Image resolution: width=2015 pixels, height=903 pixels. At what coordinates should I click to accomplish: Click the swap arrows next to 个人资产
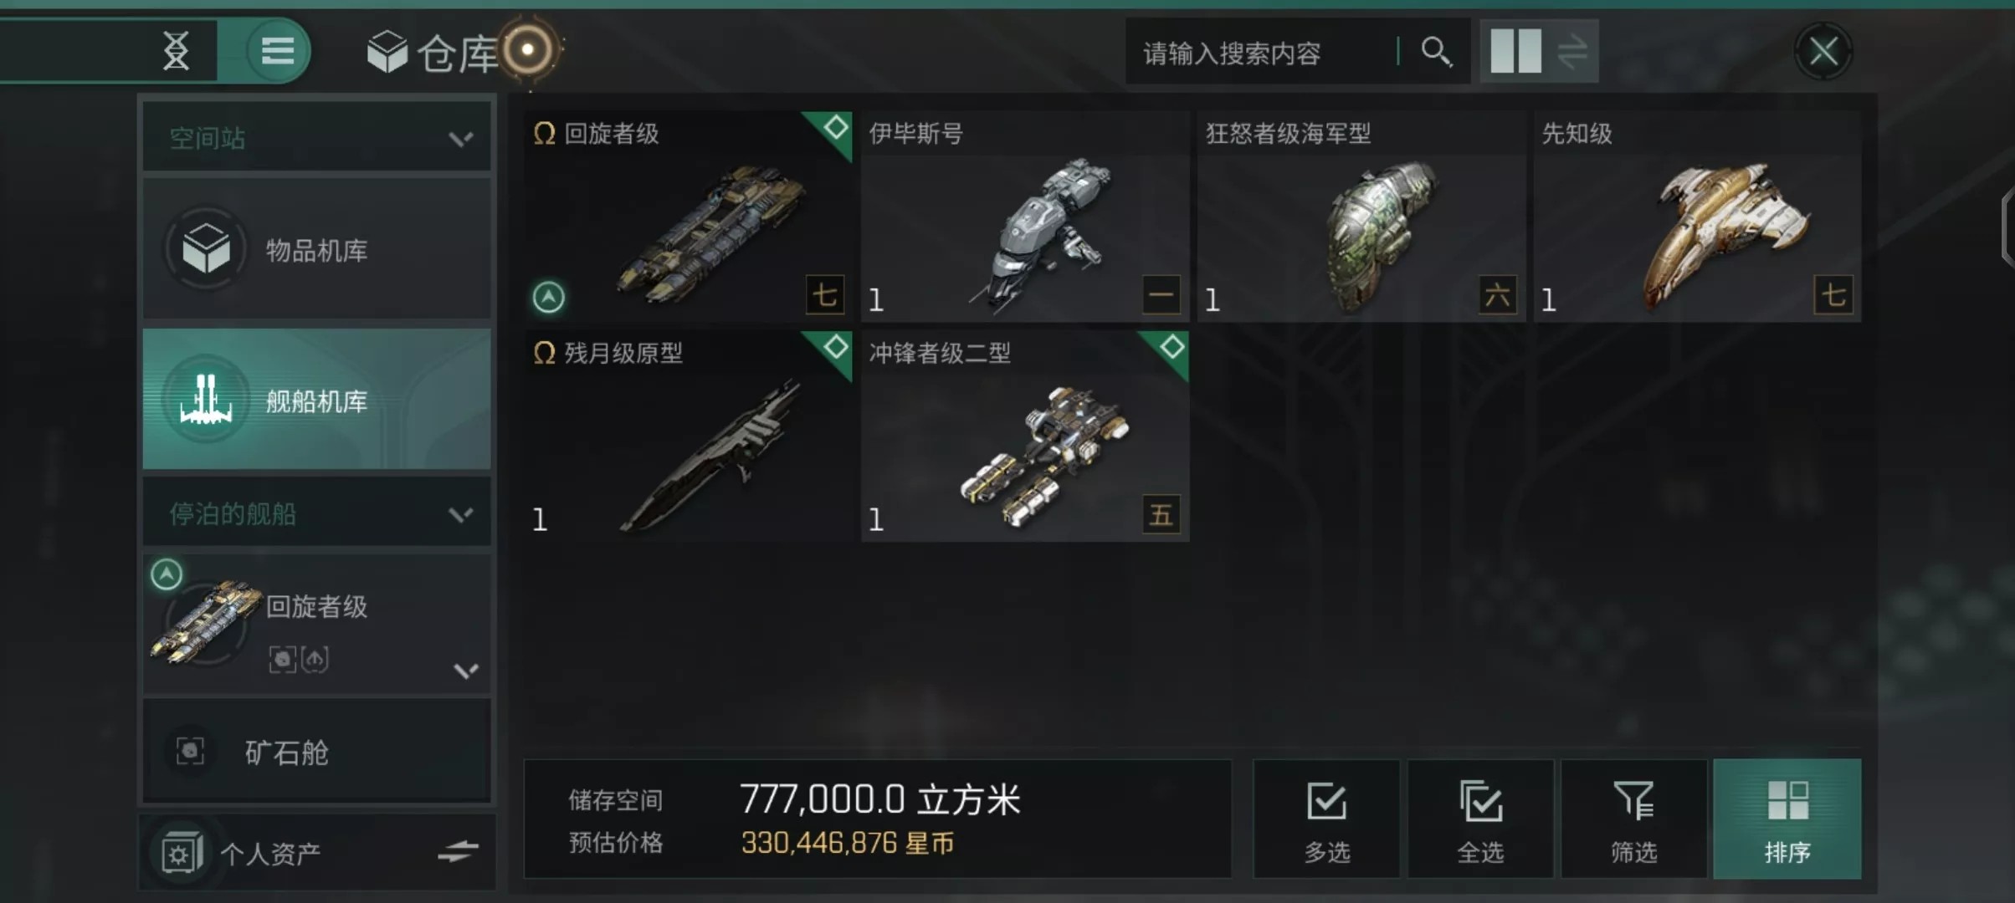tap(458, 852)
